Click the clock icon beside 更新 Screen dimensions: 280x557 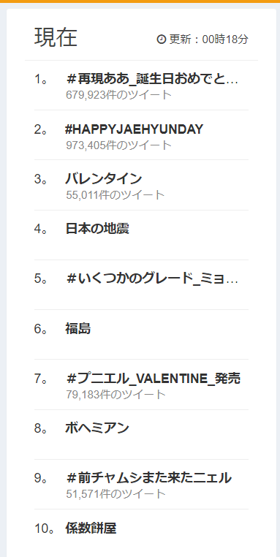pos(162,39)
